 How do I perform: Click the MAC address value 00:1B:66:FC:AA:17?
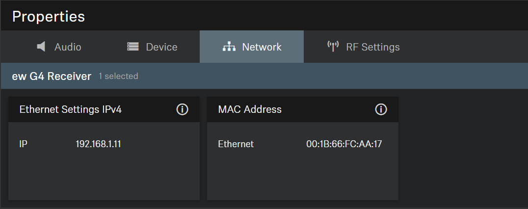[x=344, y=144]
